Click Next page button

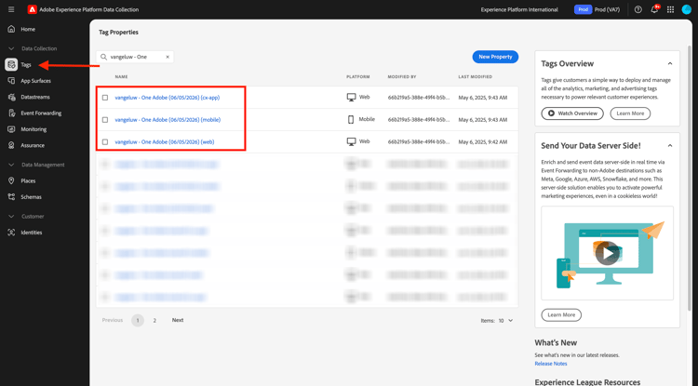pos(178,320)
